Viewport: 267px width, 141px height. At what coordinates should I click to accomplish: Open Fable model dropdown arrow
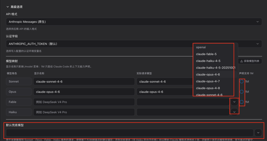(234, 102)
